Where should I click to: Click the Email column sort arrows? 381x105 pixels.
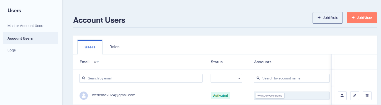(x=96, y=62)
